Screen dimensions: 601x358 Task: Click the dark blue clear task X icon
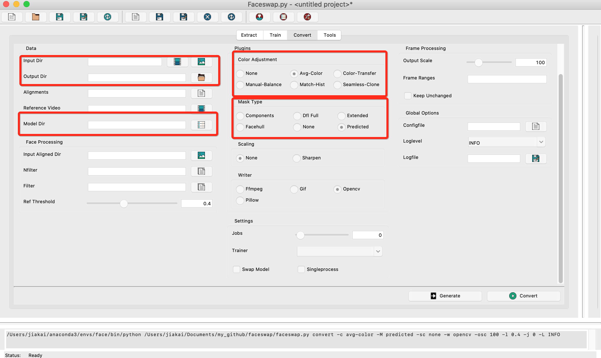207,17
